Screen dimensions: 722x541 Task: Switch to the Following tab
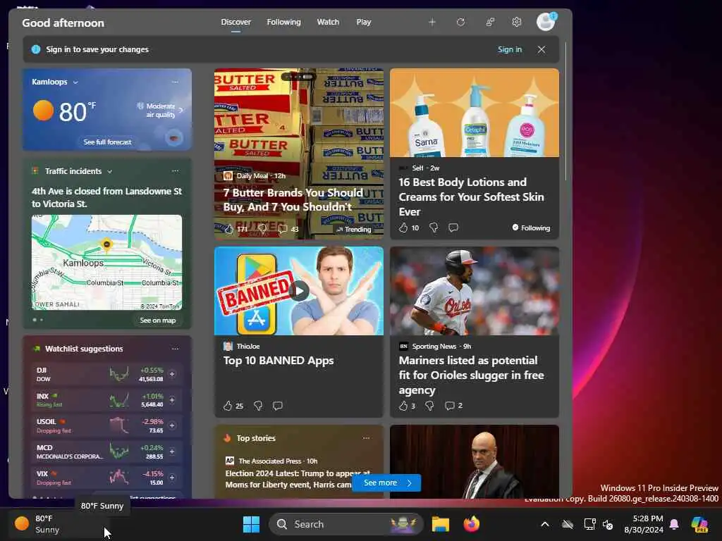tap(283, 22)
